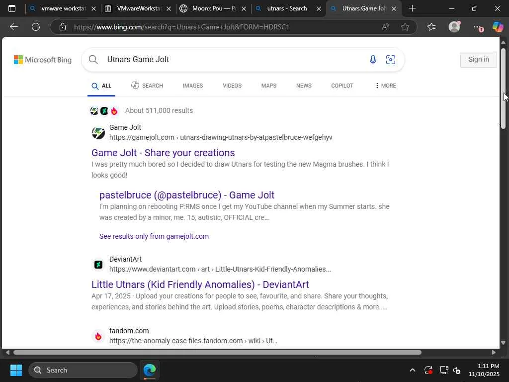Open Read aloud icon in address bar
Image resolution: width=509 pixels, height=382 pixels.
click(385, 27)
